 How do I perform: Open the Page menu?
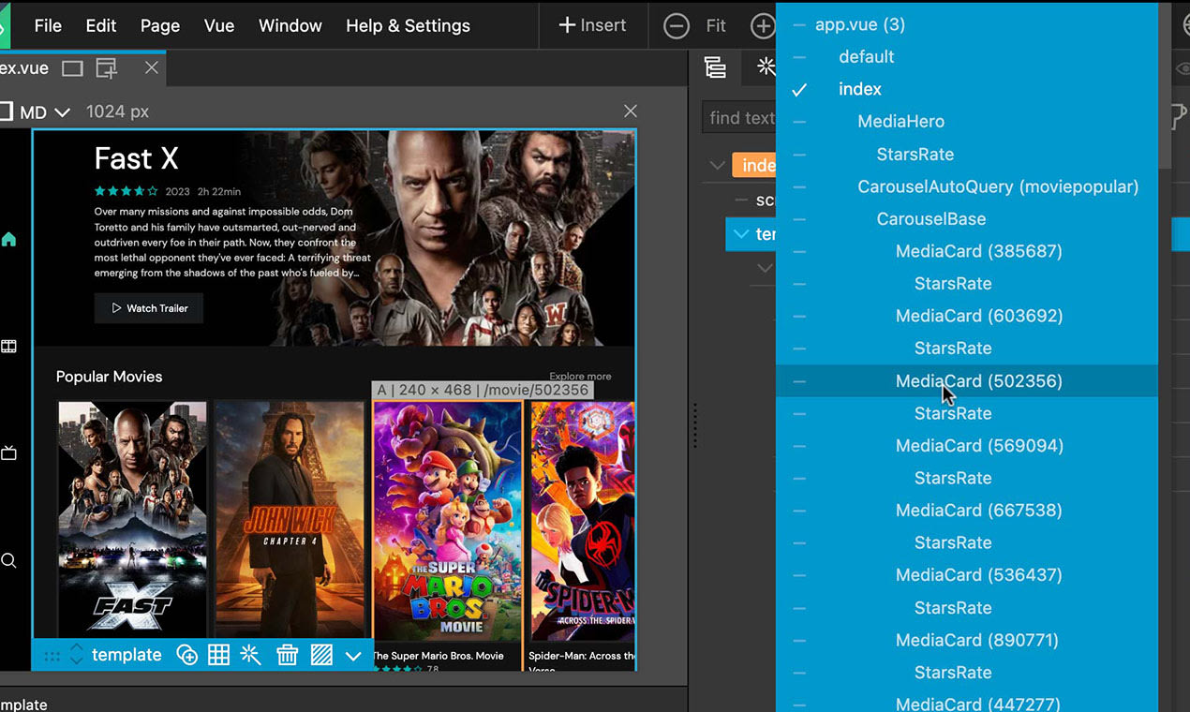pyautogui.click(x=160, y=25)
